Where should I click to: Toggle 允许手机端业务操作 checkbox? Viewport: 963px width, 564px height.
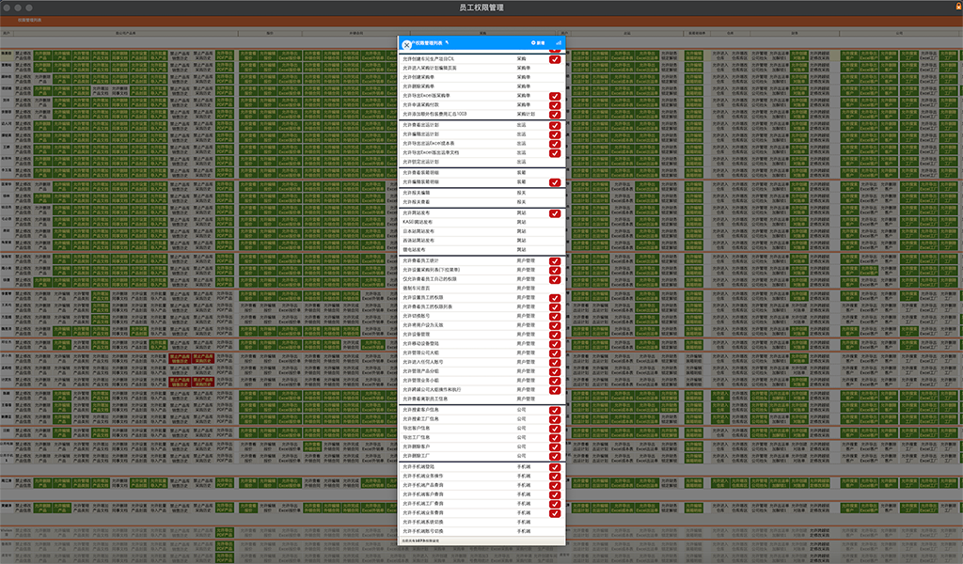click(x=555, y=477)
